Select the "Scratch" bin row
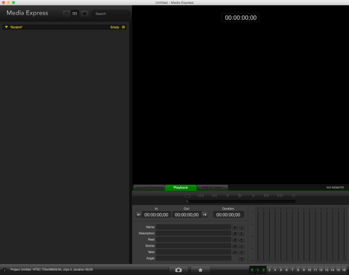This screenshot has width=349, height=275. pyautogui.click(x=64, y=27)
